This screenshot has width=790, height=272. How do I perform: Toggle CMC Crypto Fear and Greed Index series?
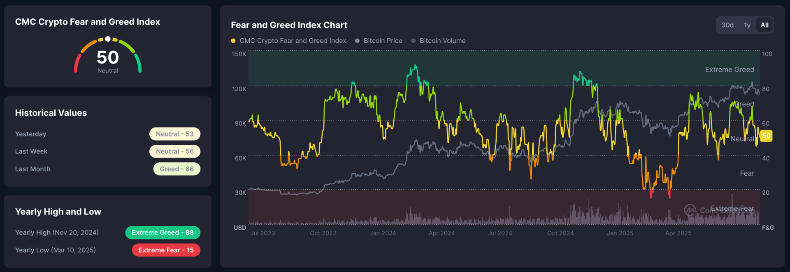click(288, 41)
